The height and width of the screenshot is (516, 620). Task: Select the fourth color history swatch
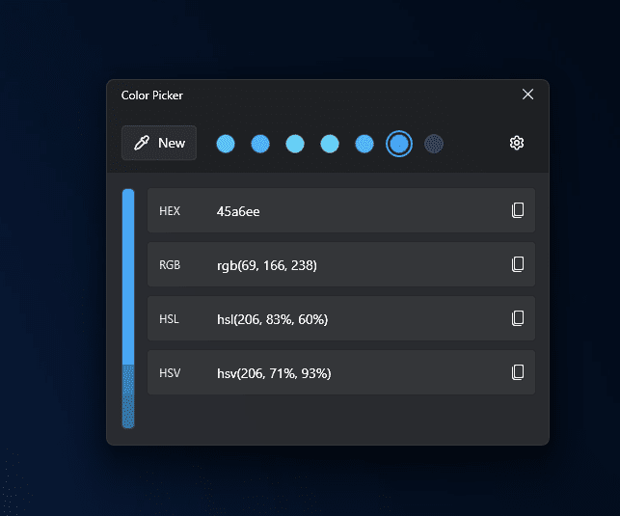(x=330, y=144)
